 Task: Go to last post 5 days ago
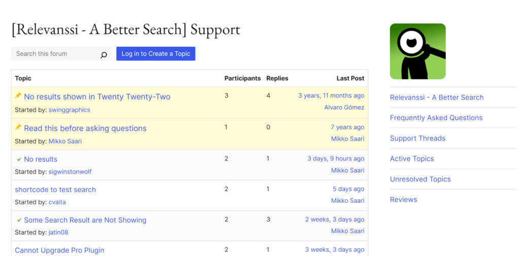coord(348,189)
